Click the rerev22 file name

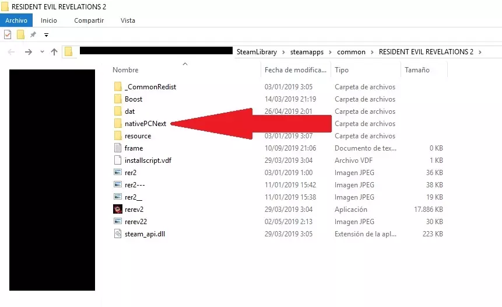coord(136,221)
